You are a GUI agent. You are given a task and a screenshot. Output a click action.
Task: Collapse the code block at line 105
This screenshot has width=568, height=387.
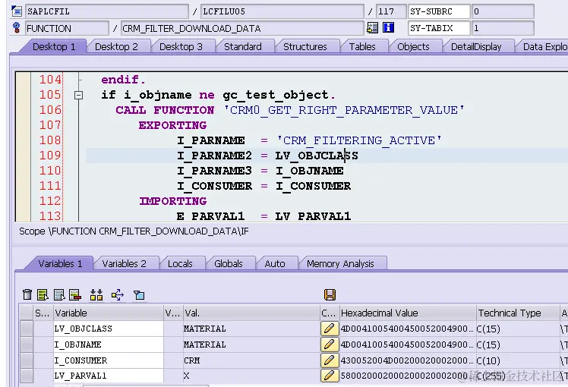78,95
